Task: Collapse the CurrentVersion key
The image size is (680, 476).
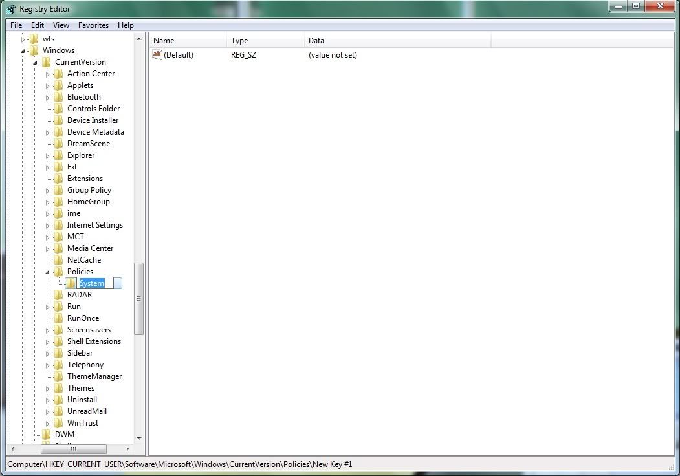Action: 35,63
